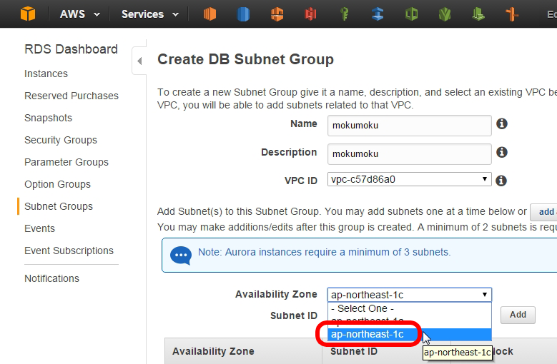The width and height of the screenshot is (557, 364).
Task: Open Instances in the sidebar
Action: point(46,74)
